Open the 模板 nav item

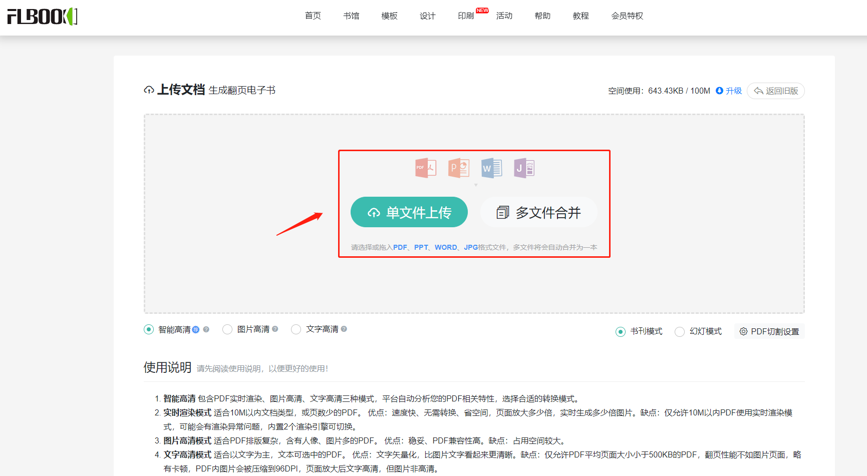click(x=389, y=16)
